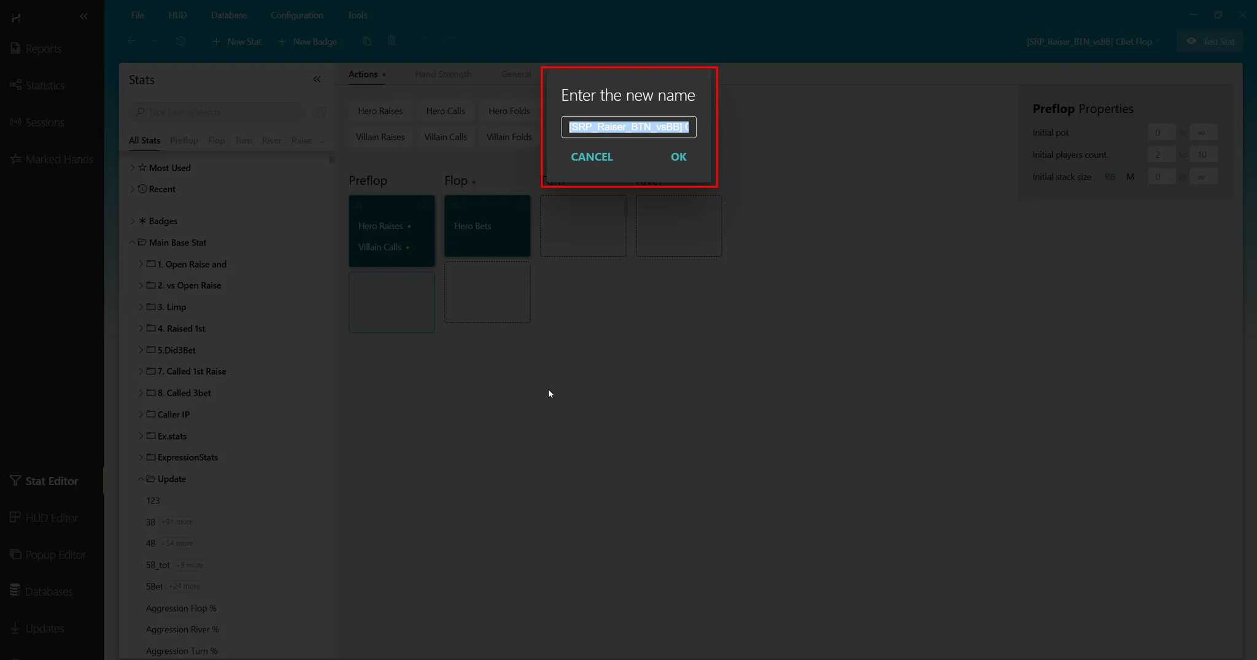Collapse the Main Base Stat folder
The height and width of the screenshot is (660, 1257).
point(133,243)
